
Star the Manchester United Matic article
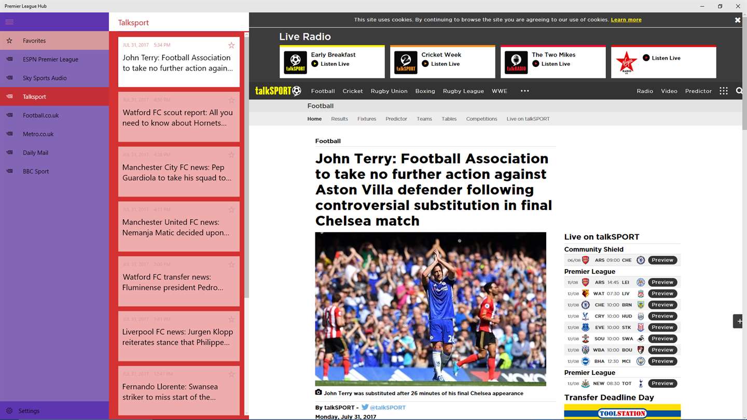pos(231,209)
